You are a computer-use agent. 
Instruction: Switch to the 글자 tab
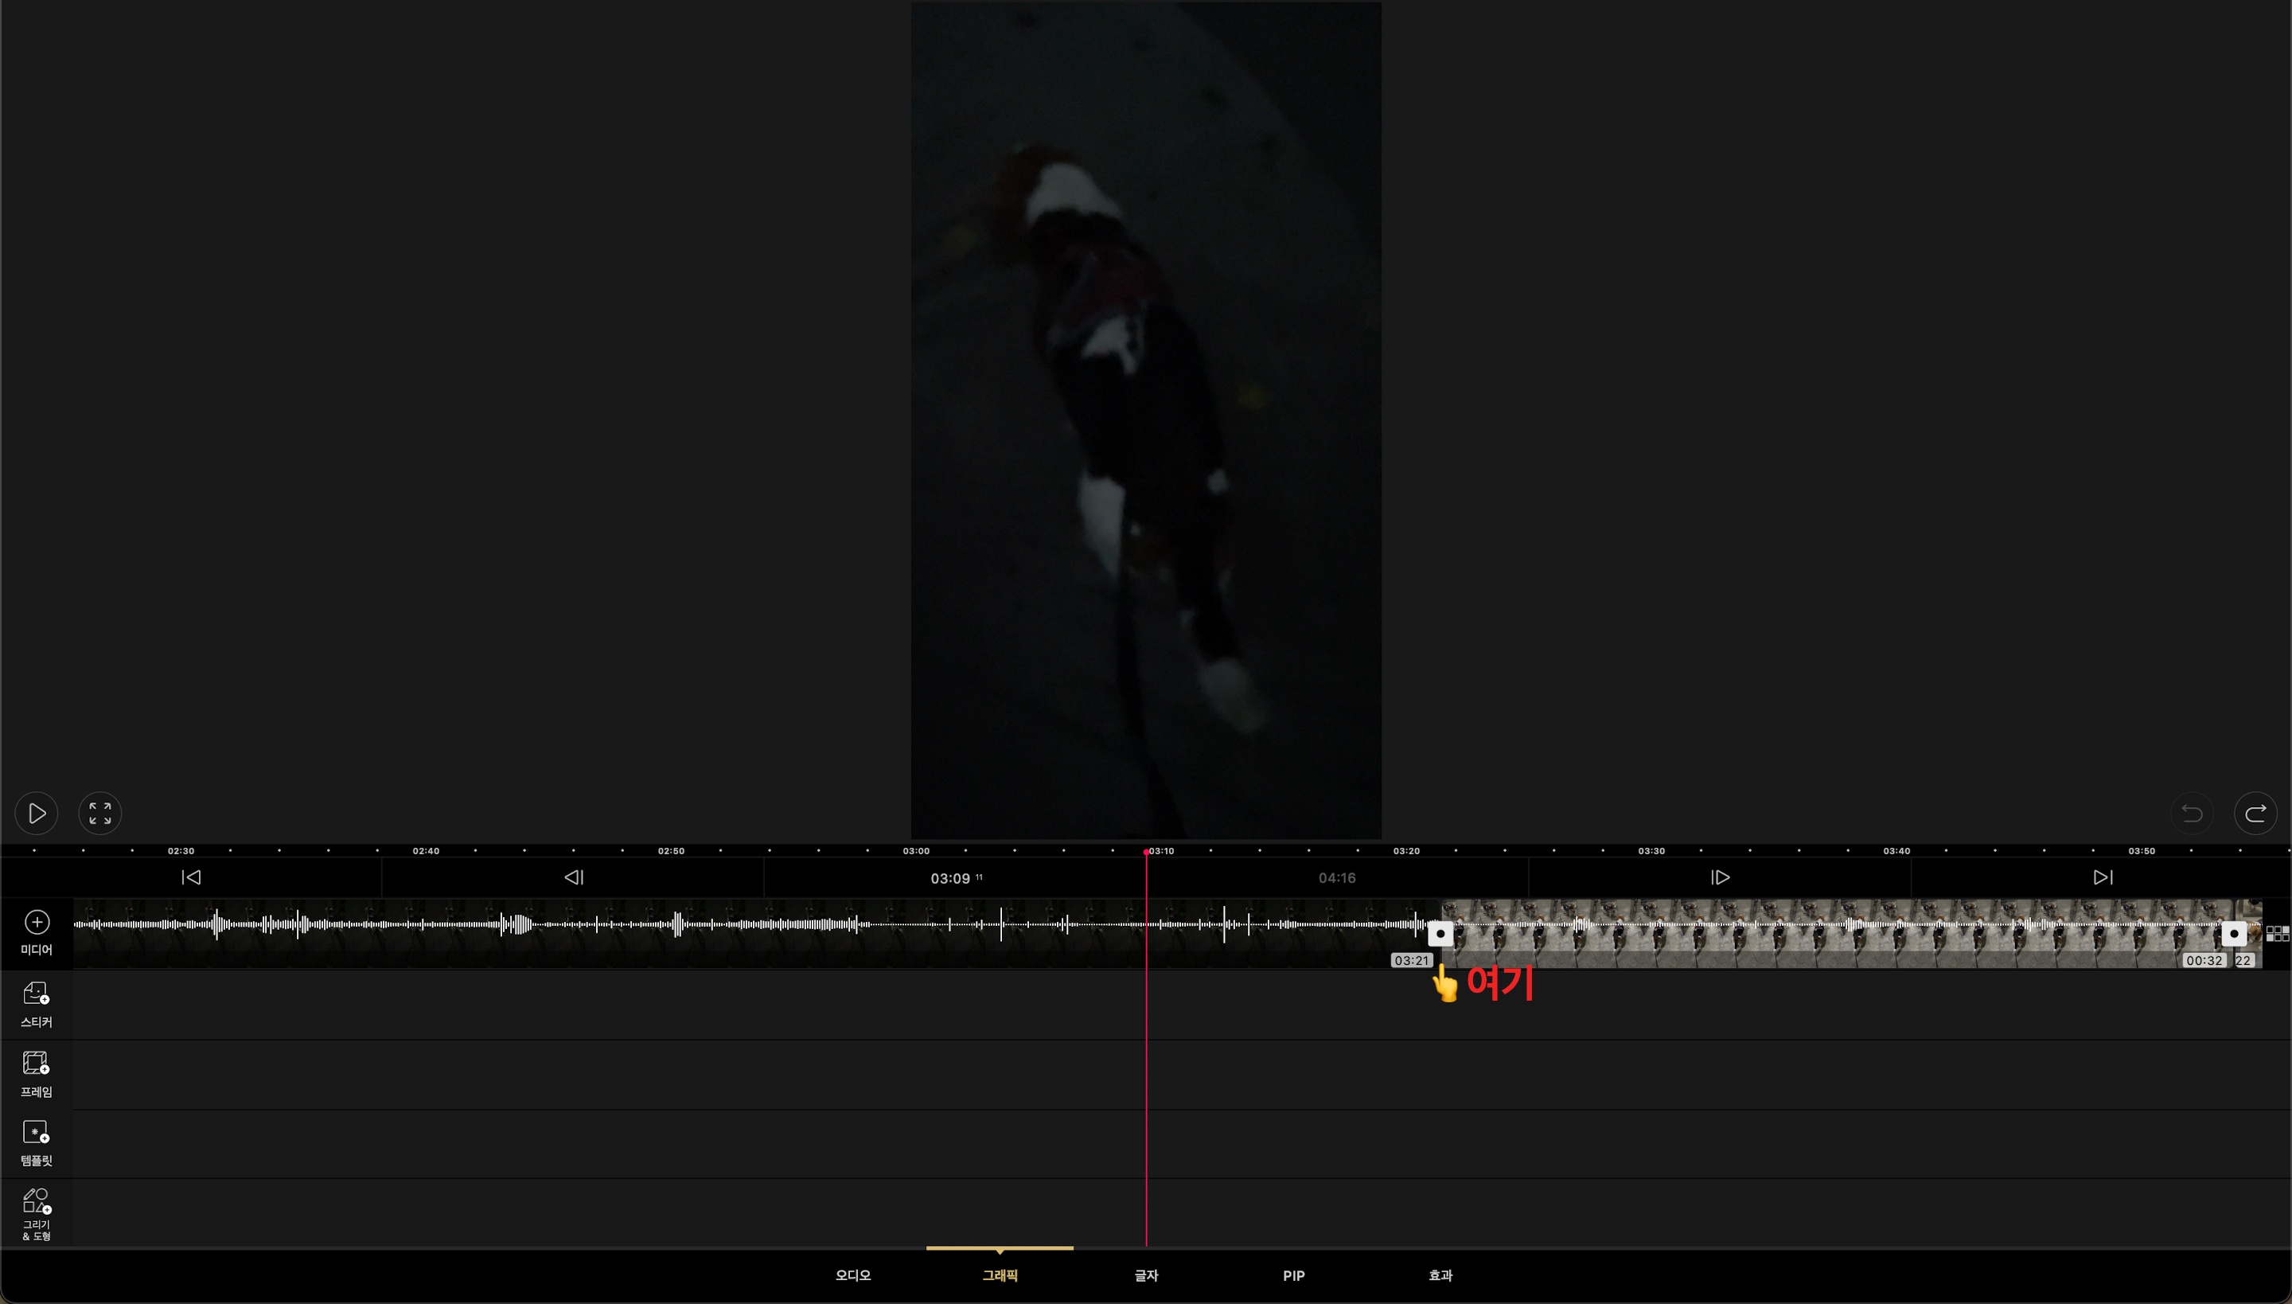pos(1146,1275)
